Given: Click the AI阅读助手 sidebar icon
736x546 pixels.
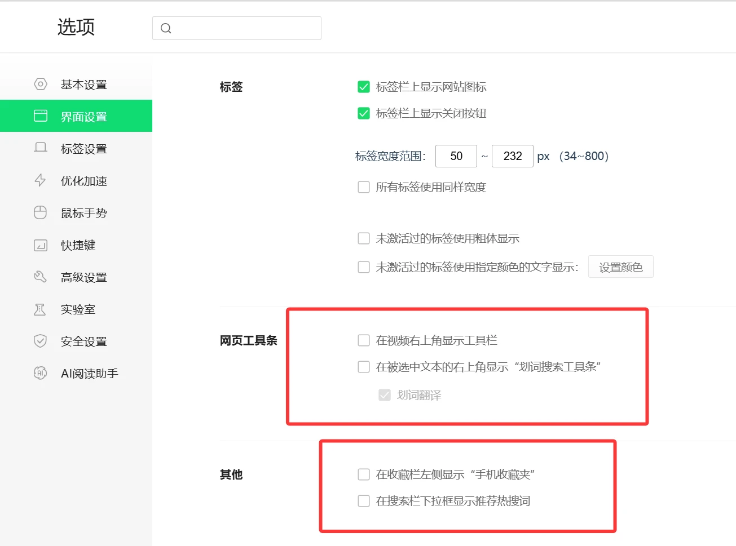Looking at the screenshot, I should pyautogui.click(x=41, y=373).
